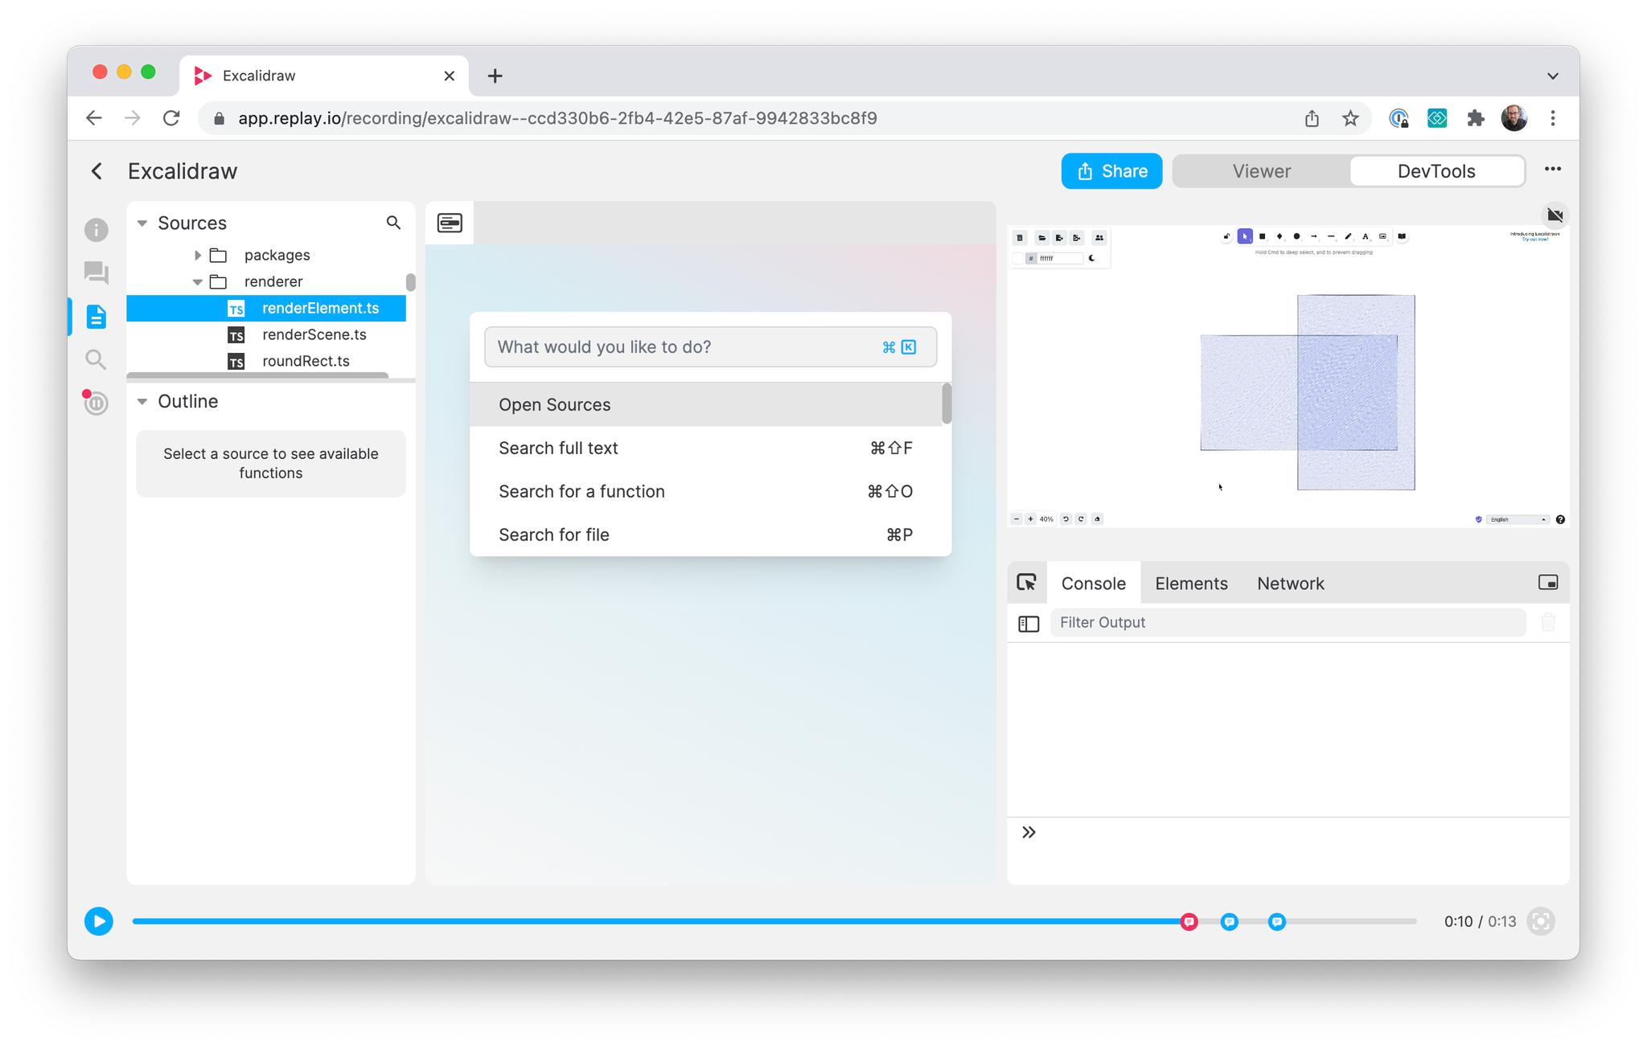
Task: Open the three-dot more options menu
Action: coord(1553,170)
